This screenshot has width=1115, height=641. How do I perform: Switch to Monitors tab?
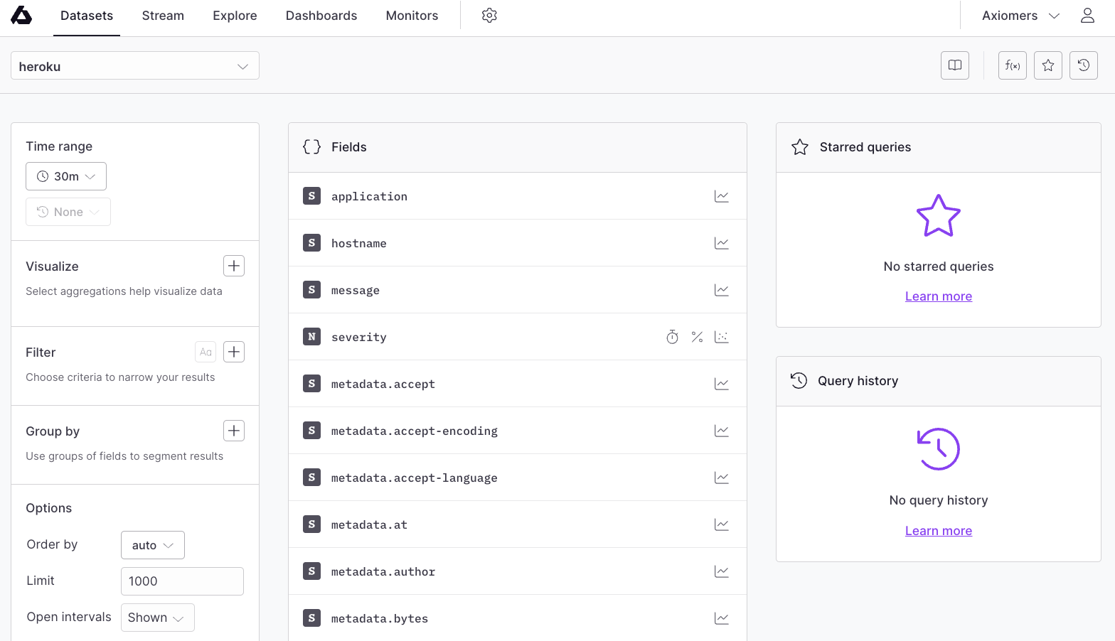pyautogui.click(x=412, y=16)
